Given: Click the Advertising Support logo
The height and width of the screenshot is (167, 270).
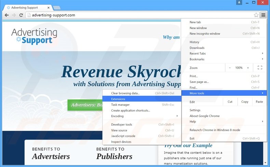Looking at the screenshot, I should 34,36.
